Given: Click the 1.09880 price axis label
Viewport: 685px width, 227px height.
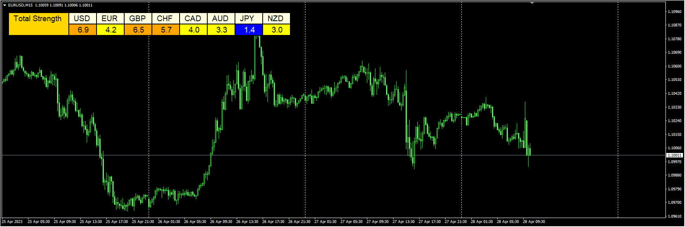Looking at the screenshot, I should 675,175.
